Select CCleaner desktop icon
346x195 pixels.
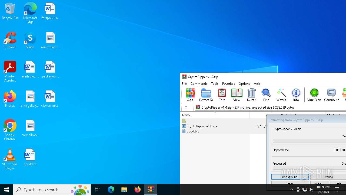10,41
